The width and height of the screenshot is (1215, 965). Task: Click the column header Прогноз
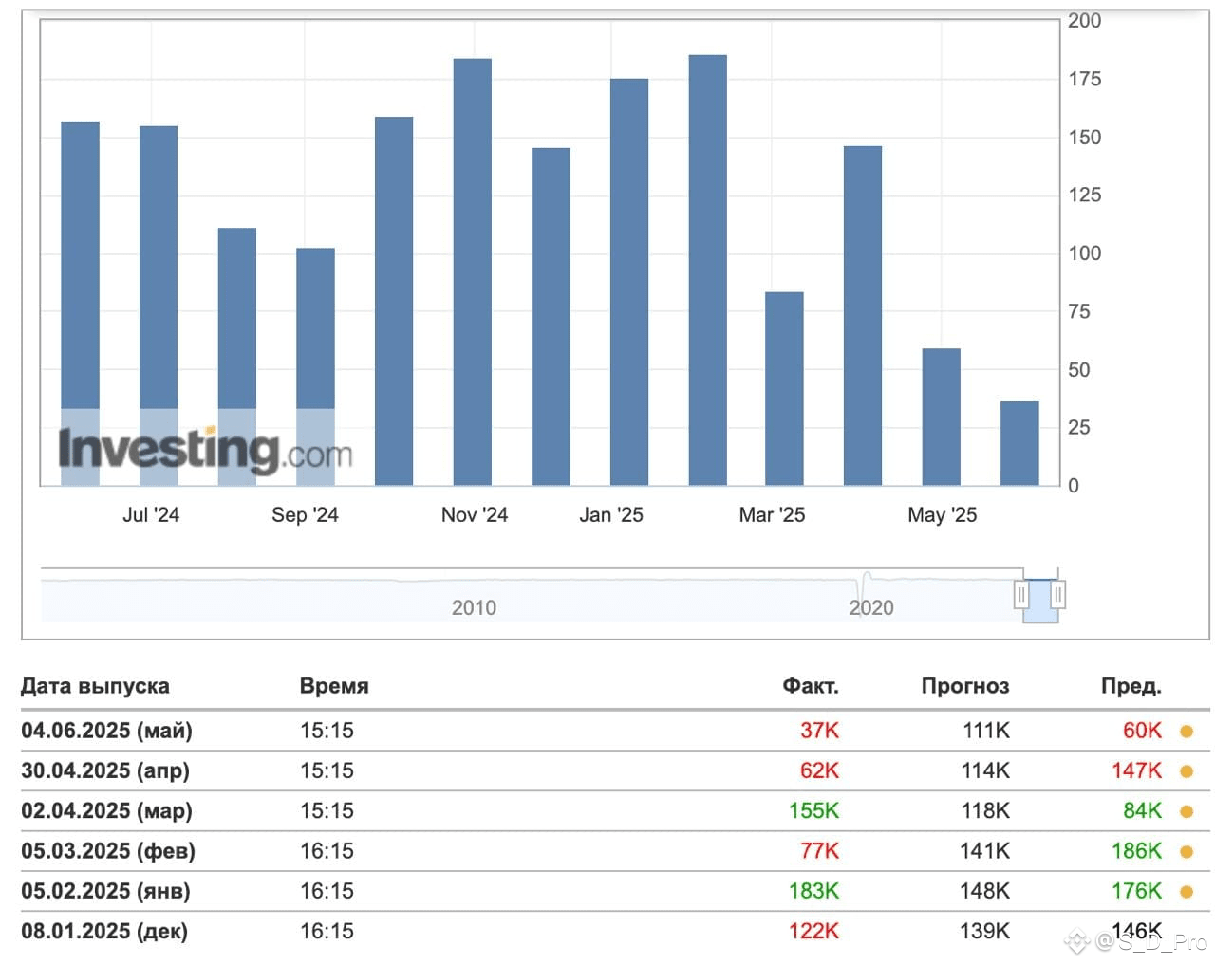coord(965,686)
